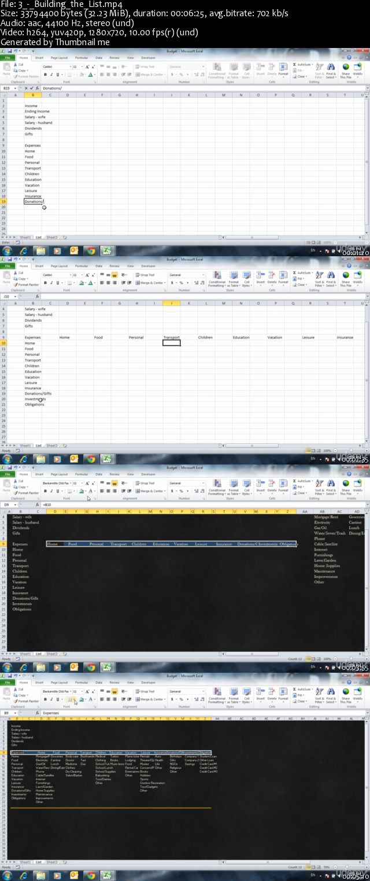Switch to Sheet1 tab in frame timestamped 00:01:20
Viewport: 370px width, 881px height.
25,237
